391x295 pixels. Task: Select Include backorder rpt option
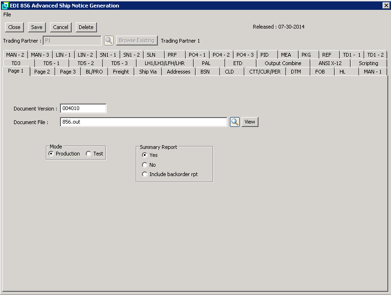click(x=145, y=174)
